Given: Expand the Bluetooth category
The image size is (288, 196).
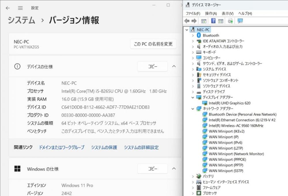Looking at the screenshot, I should pos(193,35).
